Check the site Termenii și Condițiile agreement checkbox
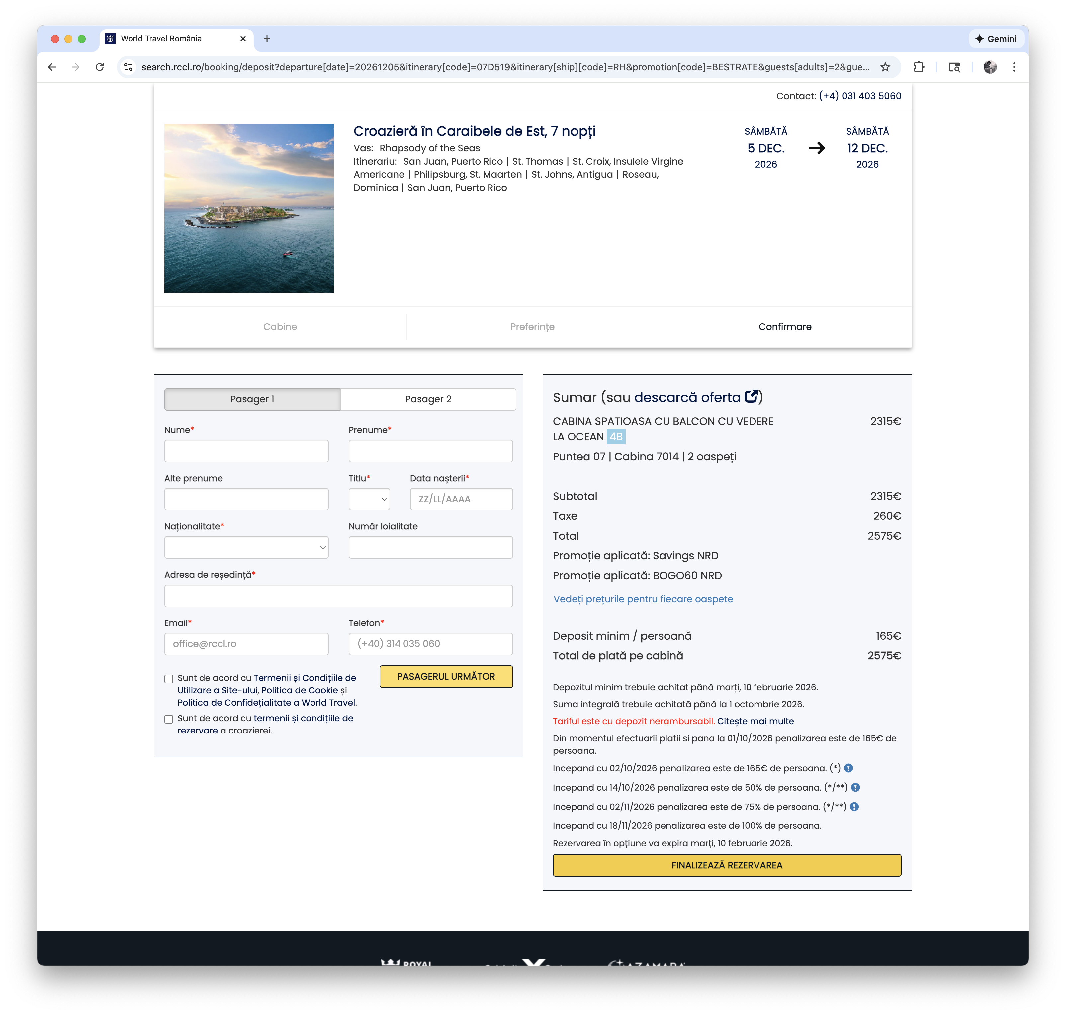 coord(169,678)
